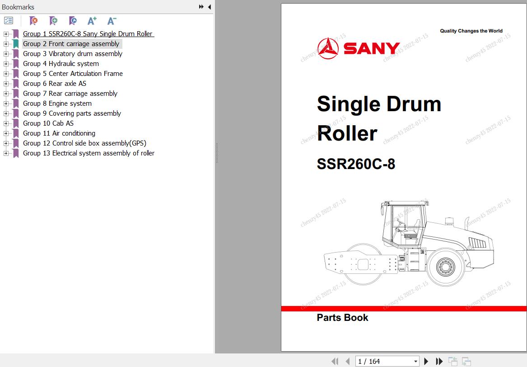527x367 pixels.
Task: Click the continuous-page view icon in status bar
Action: [x=466, y=361]
